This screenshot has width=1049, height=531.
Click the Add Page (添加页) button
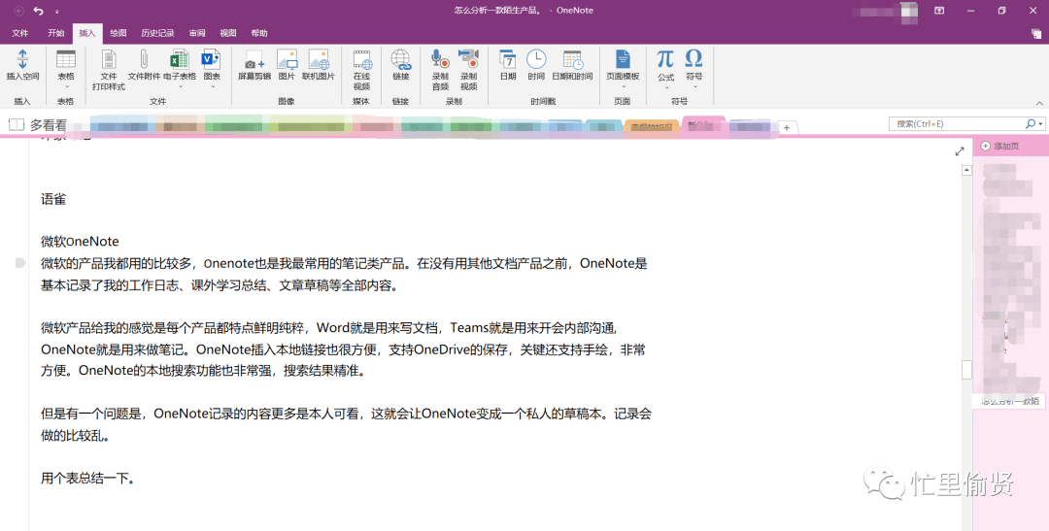[x=1000, y=146]
